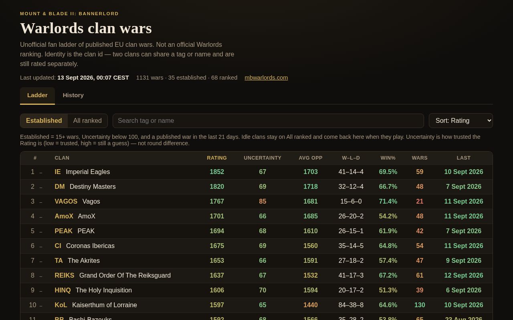The height and width of the screenshot is (320, 513).
Task: Click rating value 1852
Action: pos(217,172)
